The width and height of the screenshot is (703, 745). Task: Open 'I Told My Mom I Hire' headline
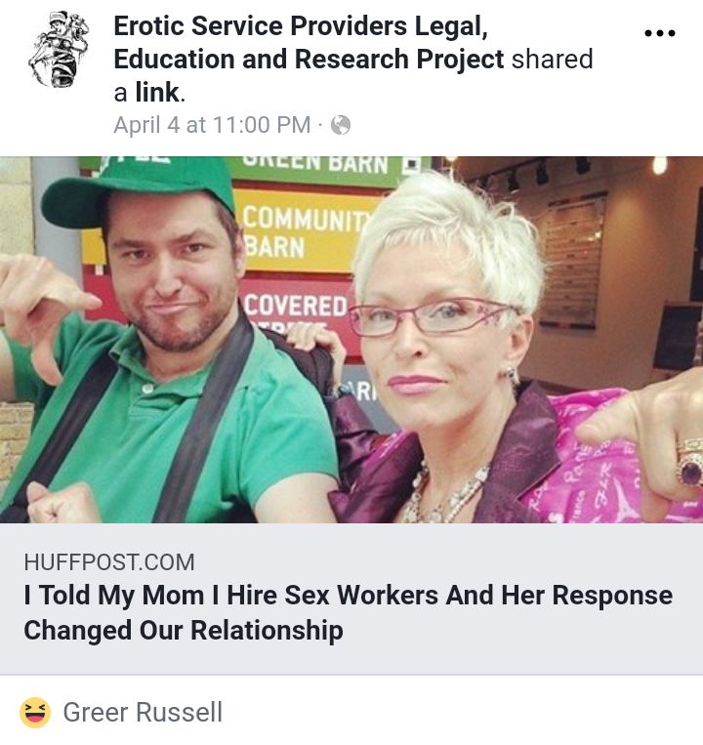click(349, 595)
